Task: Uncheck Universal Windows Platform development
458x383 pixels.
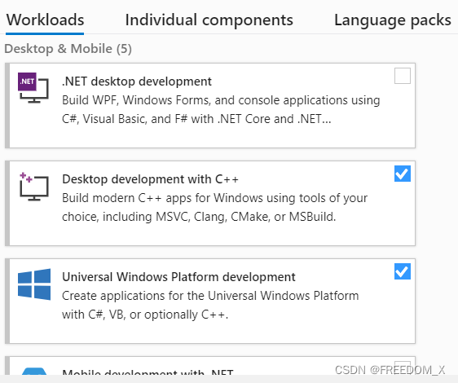Action: (x=403, y=271)
